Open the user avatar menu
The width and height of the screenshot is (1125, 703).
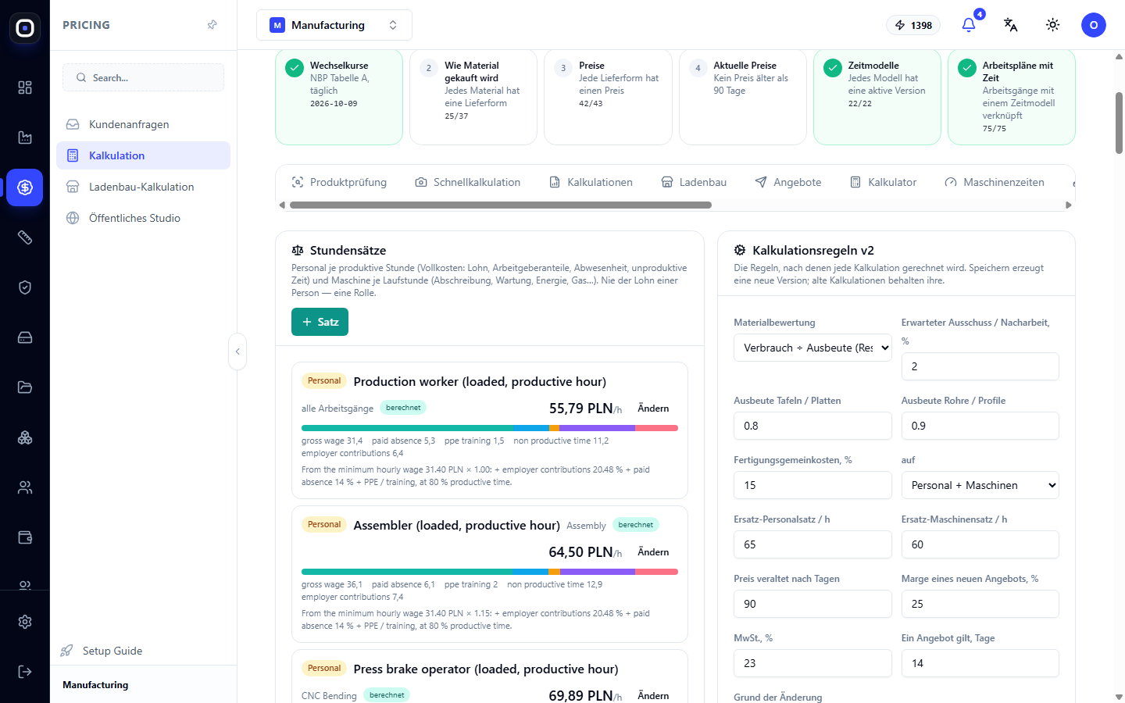click(1094, 25)
